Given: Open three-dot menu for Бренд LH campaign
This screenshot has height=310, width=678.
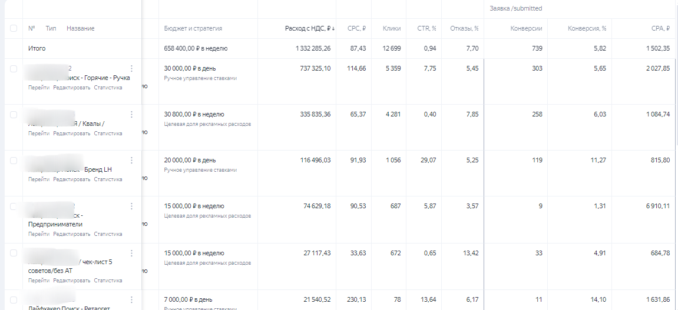Looking at the screenshot, I should click(x=131, y=160).
